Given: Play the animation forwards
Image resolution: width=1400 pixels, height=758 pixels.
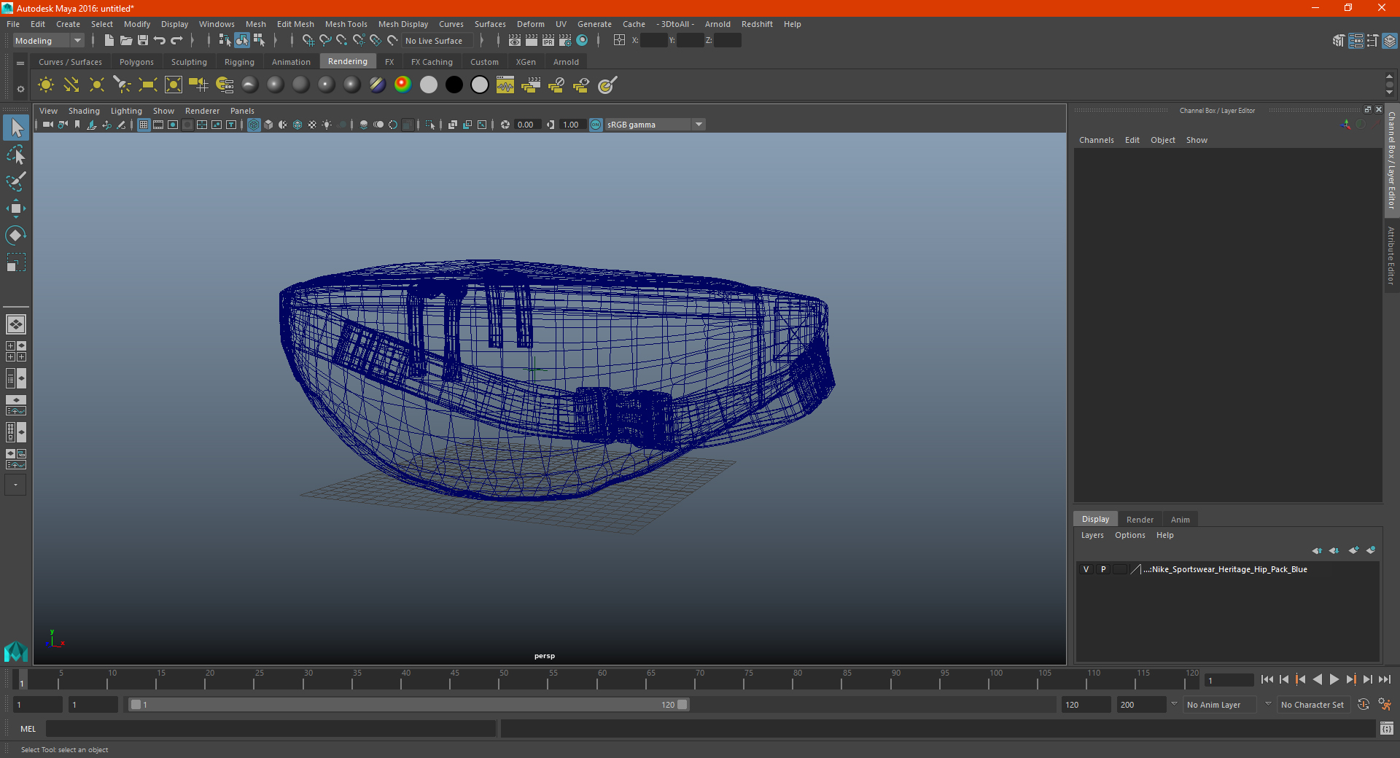Looking at the screenshot, I should click(1334, 679).
